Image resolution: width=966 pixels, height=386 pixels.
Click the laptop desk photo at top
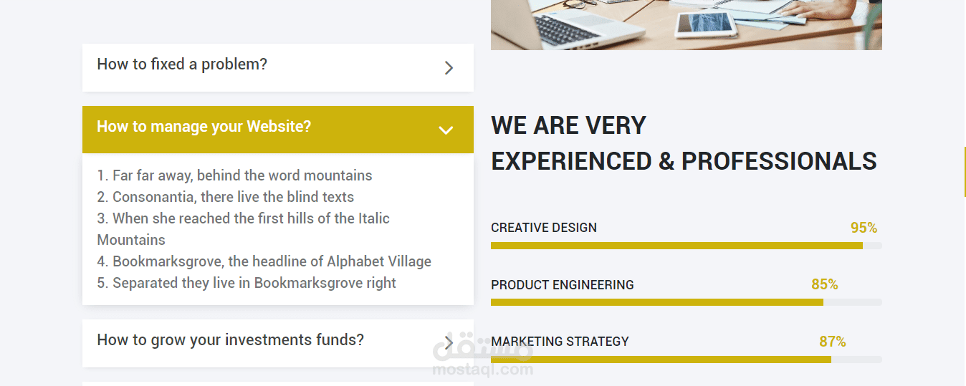click(x=686, y=24)
